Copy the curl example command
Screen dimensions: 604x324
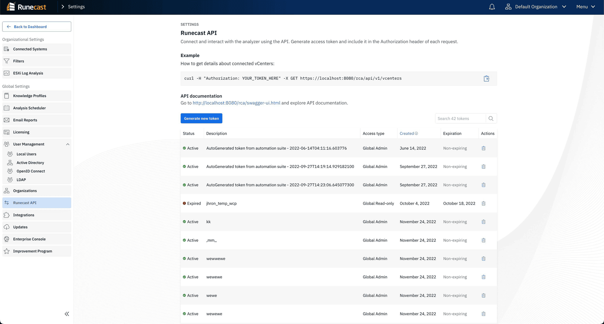click(x=487, y=79)
